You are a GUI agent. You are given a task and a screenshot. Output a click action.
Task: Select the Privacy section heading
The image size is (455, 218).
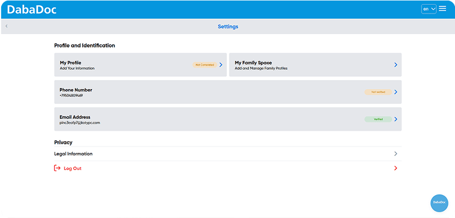pyautogui.click(x=63, y=142)
